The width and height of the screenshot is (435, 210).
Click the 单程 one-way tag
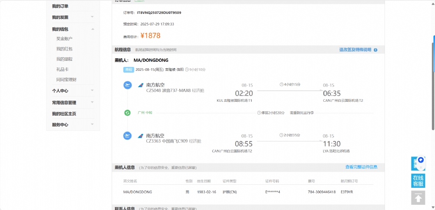click(x=128, y=70)
